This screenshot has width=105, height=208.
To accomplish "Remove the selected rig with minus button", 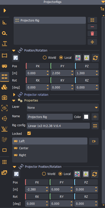I will [x=92, y=27].
